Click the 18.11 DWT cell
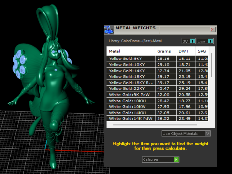The width and height of the screenshot is (232, 174). click(186, 58)
